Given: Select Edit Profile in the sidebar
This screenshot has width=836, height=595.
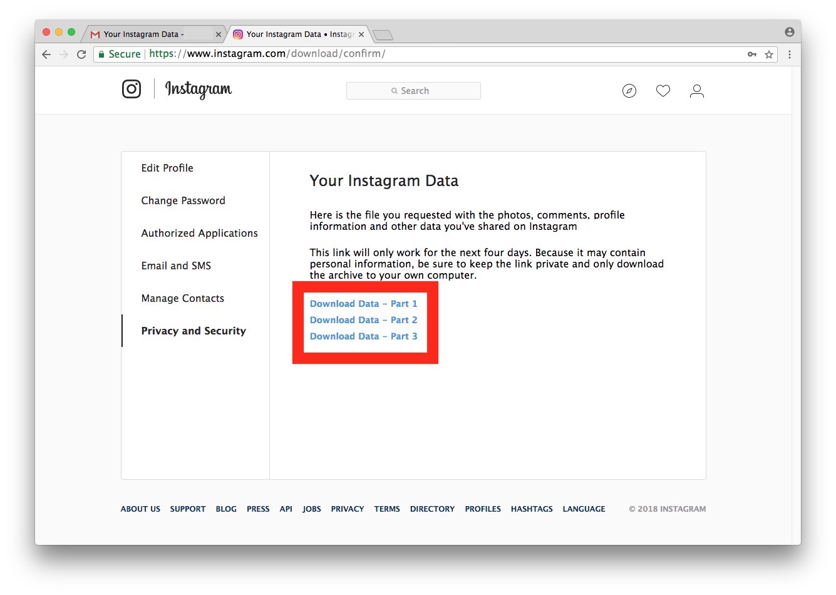Looking at the screenshot, I should 167,168.
